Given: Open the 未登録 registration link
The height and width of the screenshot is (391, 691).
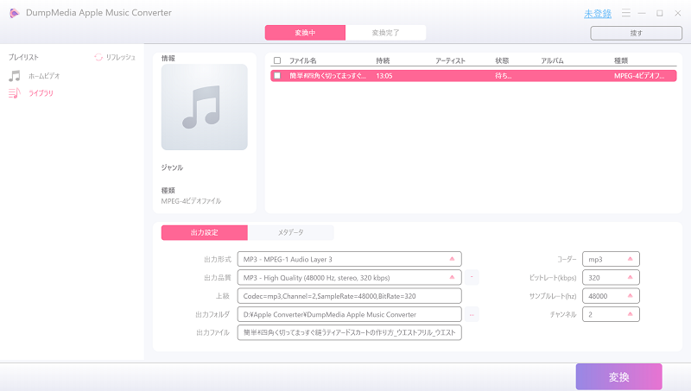Looking at the screenshot, I should [598, 14].
